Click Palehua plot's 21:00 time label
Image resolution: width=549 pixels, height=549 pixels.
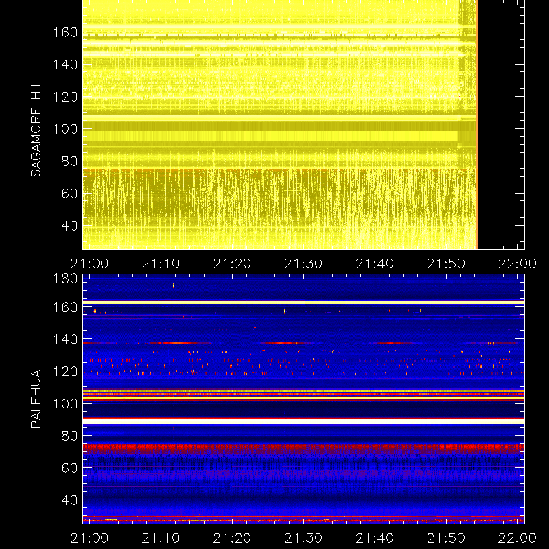click(x=90, y=538)
